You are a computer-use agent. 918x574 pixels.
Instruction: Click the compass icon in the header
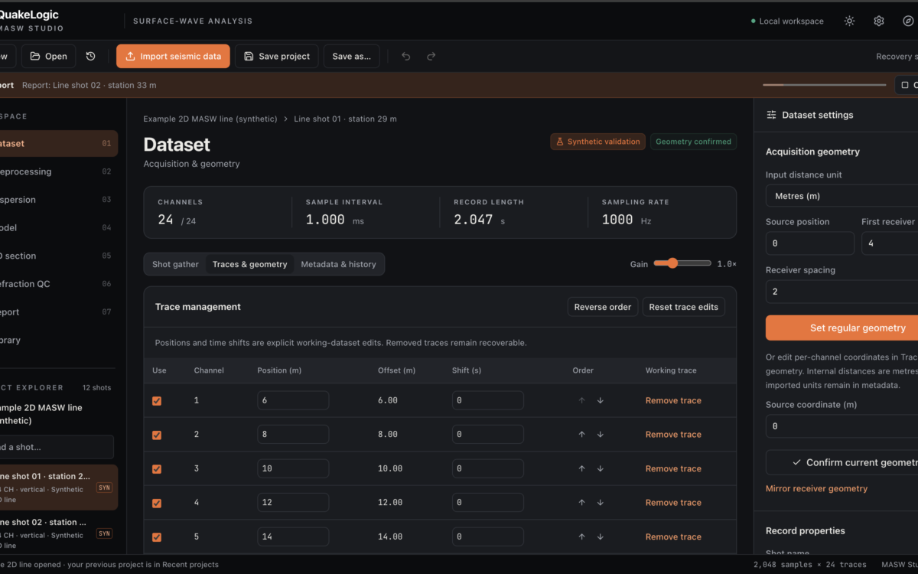(x=908, y=21)
